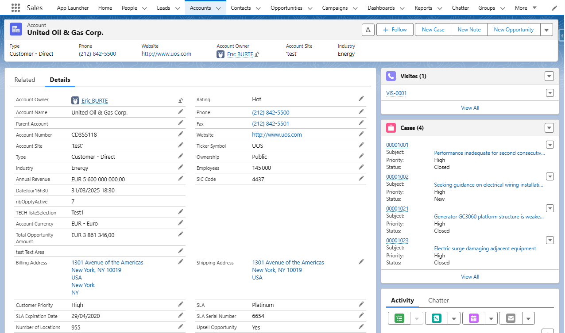Click the Visites panel phone icon
The height and width of the screenshot is (333, 565).
391,76
